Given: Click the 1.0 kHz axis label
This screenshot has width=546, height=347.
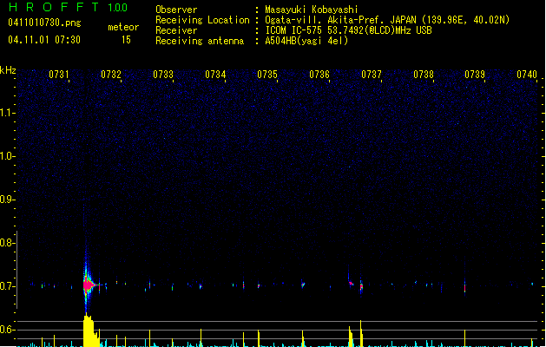Looking at the screenshot, I should point(7,156).
